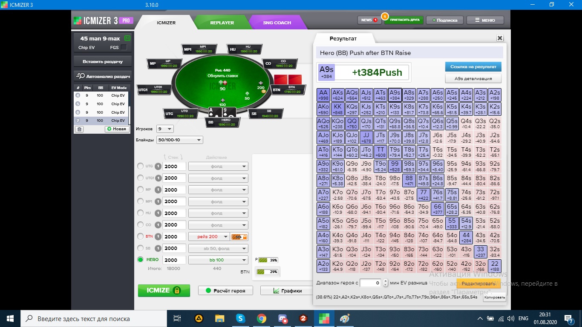Select the AA cell in hand matrix
This screenshot has height=327, width=582.
click(x=324, y=95)
